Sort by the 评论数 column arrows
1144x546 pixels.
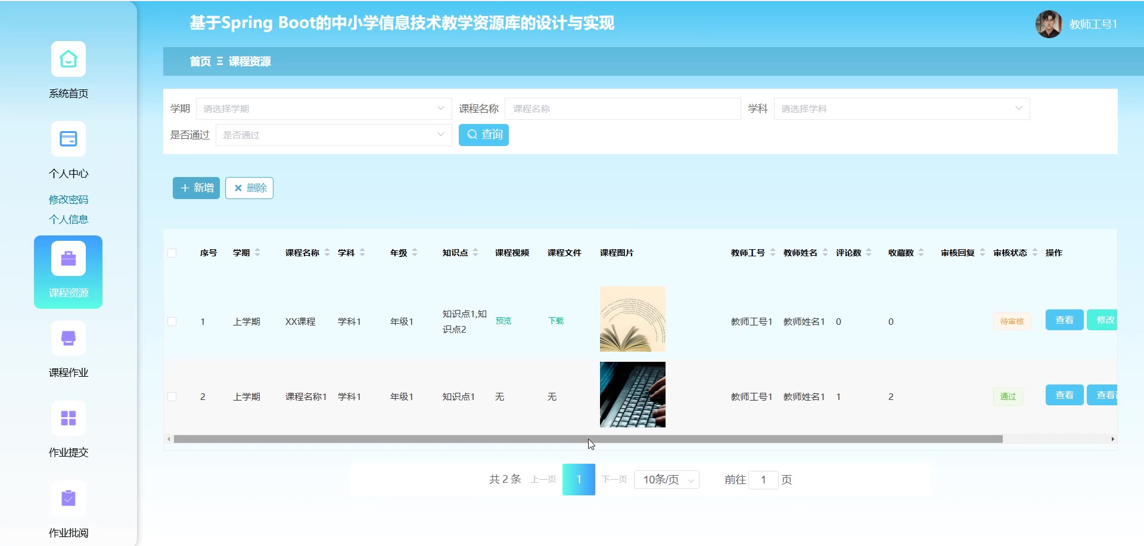(x=869, y=253)
